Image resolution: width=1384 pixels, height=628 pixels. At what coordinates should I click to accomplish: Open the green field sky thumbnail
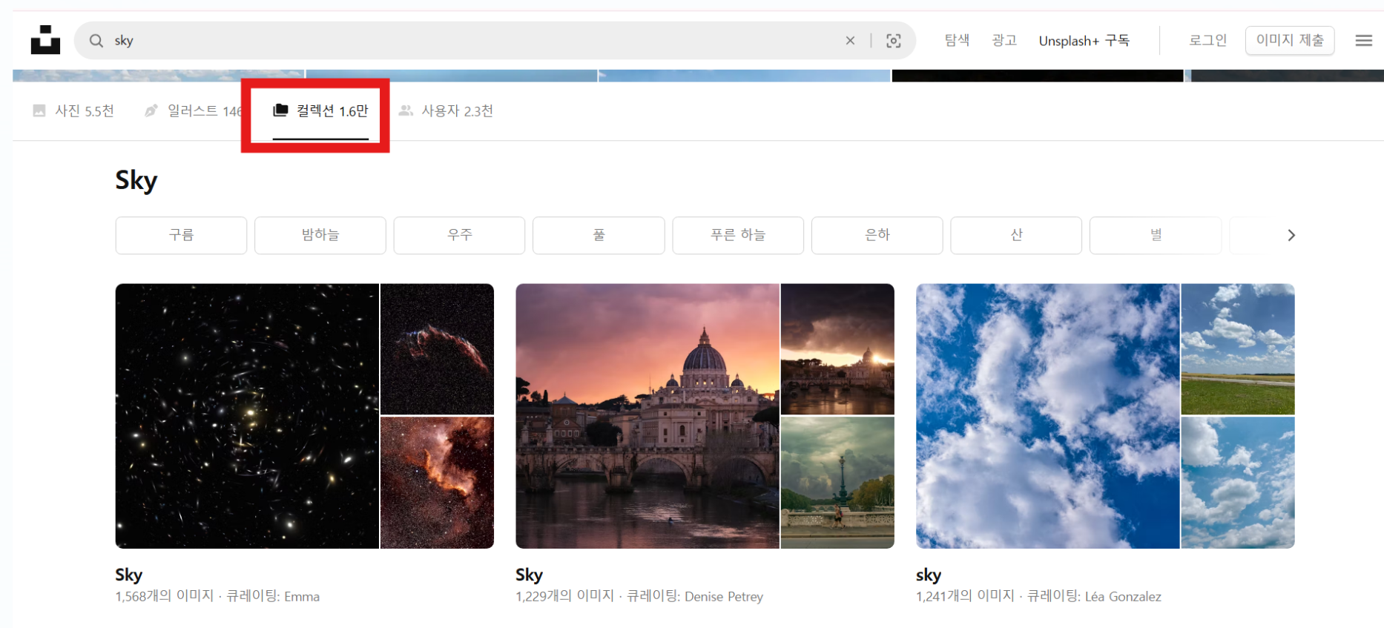(1238, 348)
